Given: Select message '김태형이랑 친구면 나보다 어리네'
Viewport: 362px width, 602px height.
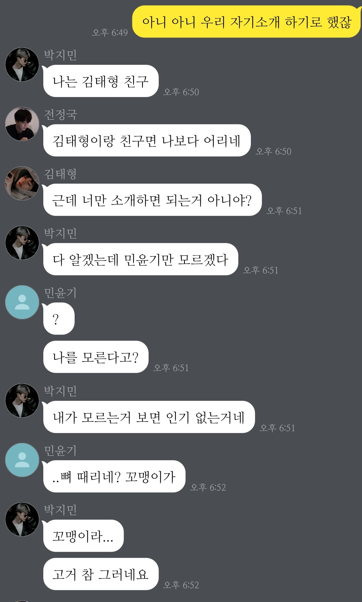Looking at the screenshot, I should tap(147, 140).
